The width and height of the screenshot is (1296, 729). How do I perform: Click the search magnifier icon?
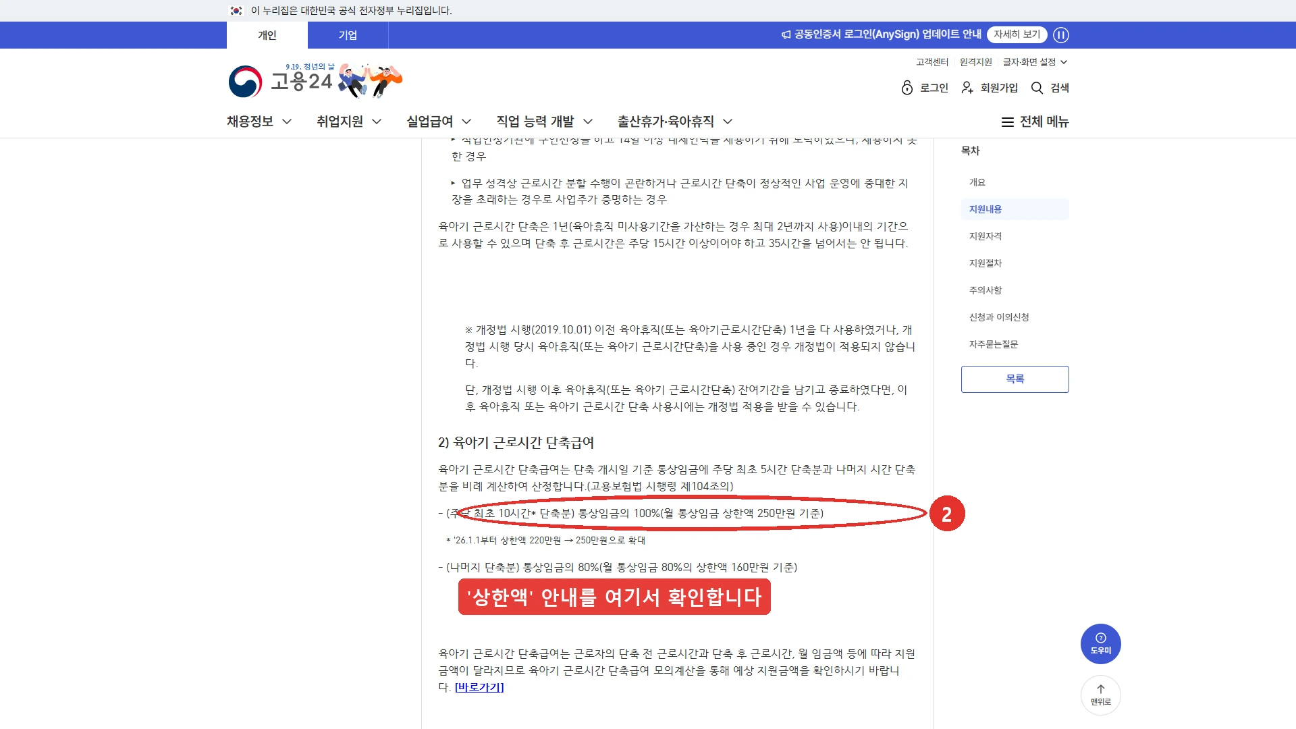tap(1037, 88)
